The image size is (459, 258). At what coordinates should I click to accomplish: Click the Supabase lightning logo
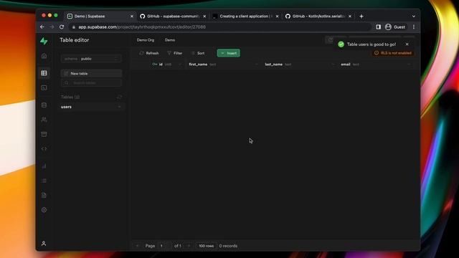(44, 41)
